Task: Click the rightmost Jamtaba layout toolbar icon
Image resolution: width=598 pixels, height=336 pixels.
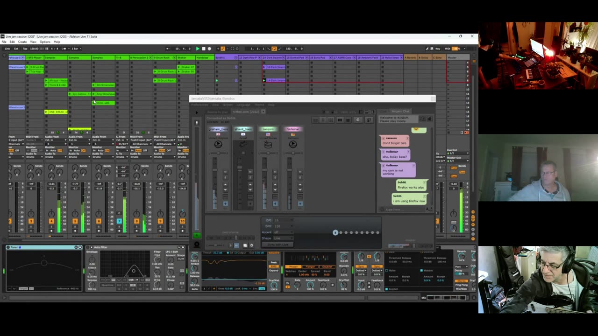Action: tap(369, 120)
